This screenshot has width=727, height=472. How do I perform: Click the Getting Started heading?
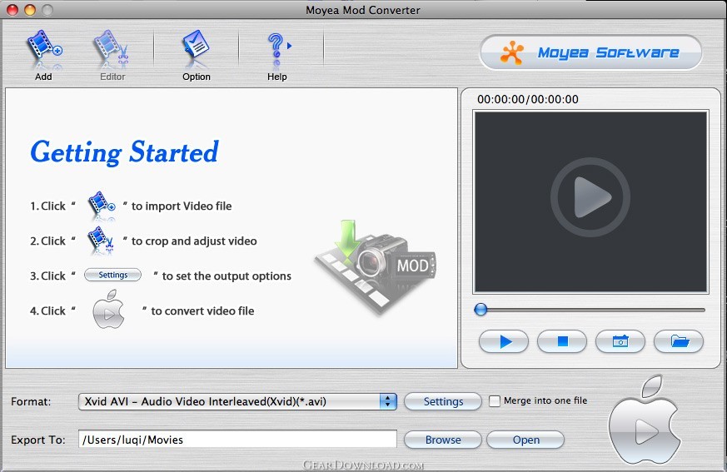[124, 152]
